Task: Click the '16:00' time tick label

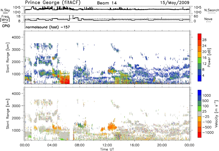Action: [134, 145]
